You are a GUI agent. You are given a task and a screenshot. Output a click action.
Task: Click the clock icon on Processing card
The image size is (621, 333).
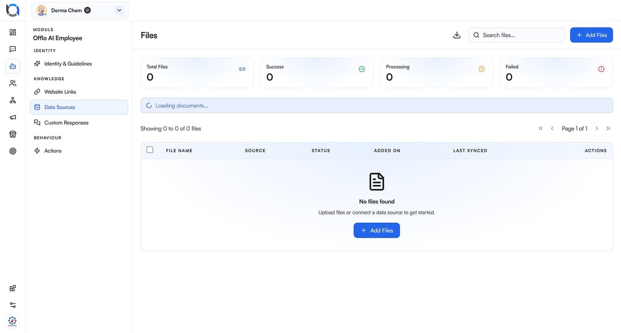click(x=481, y=69)
